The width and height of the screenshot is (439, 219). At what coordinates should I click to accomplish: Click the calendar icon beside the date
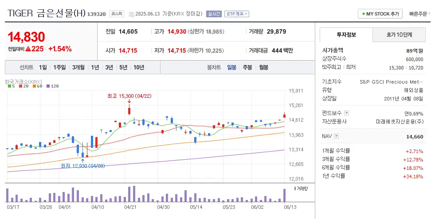131,14
